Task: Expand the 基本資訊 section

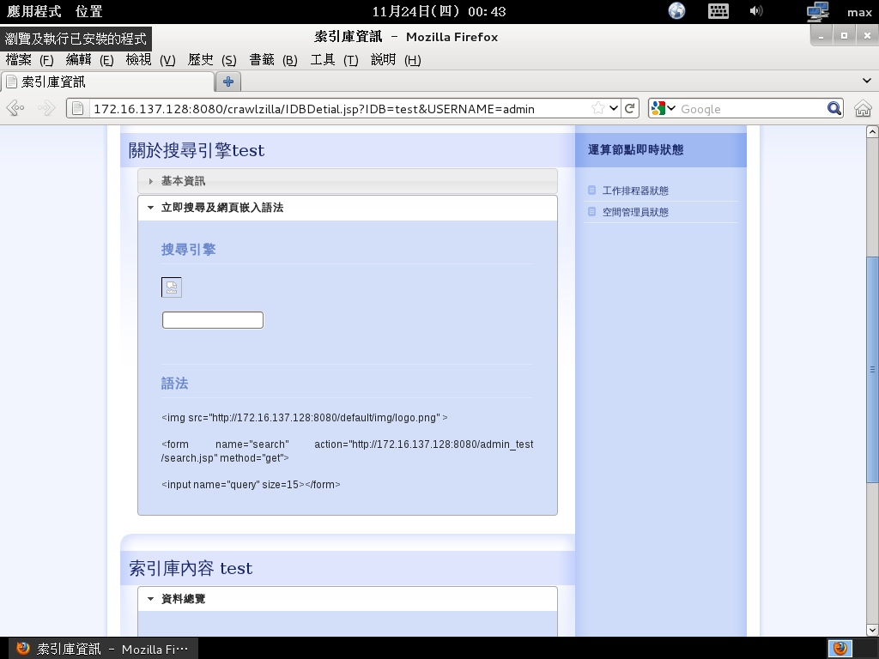Action: pyautogui.click(x=183, y=181)
